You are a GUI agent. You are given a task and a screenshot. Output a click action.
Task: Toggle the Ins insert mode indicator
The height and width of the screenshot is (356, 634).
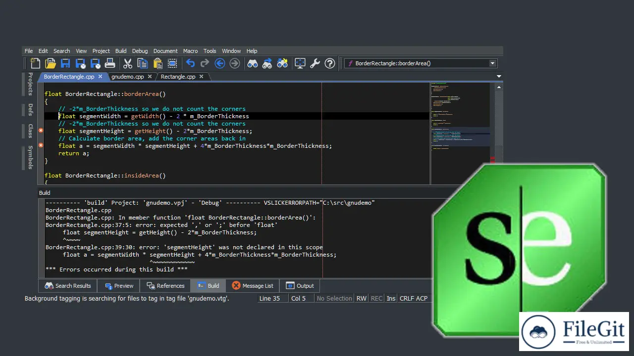pyautogui.click(x=391, y=299)
